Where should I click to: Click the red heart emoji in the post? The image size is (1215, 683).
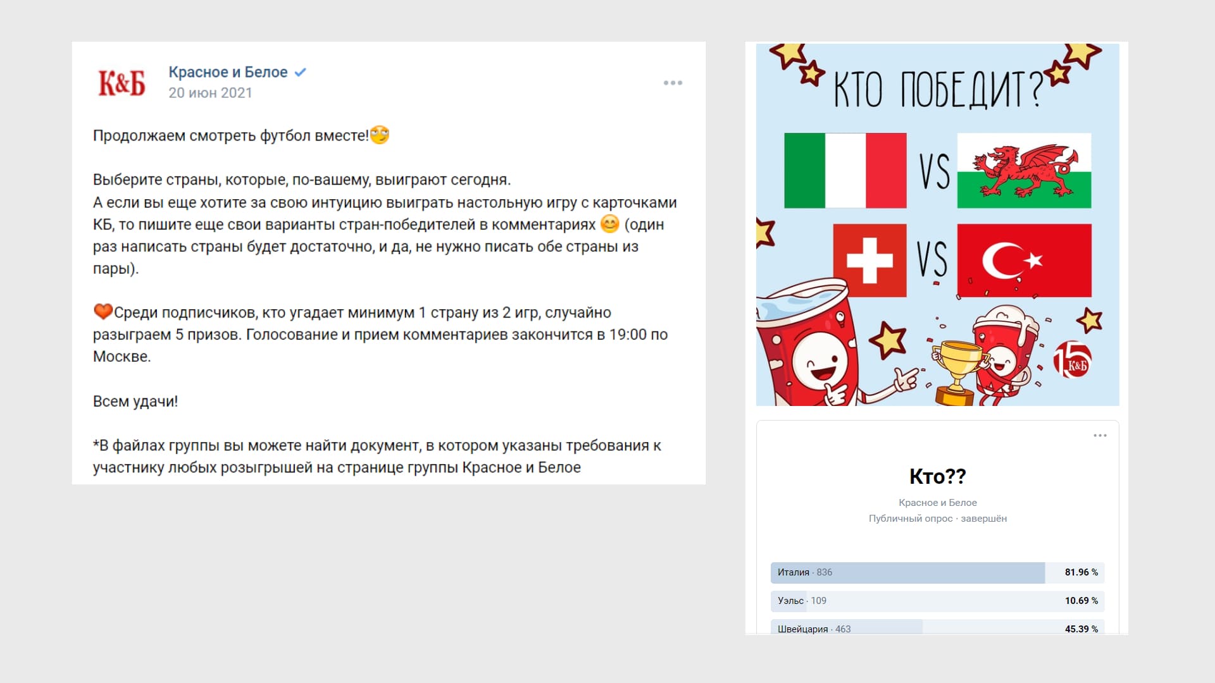click(103, 312)
